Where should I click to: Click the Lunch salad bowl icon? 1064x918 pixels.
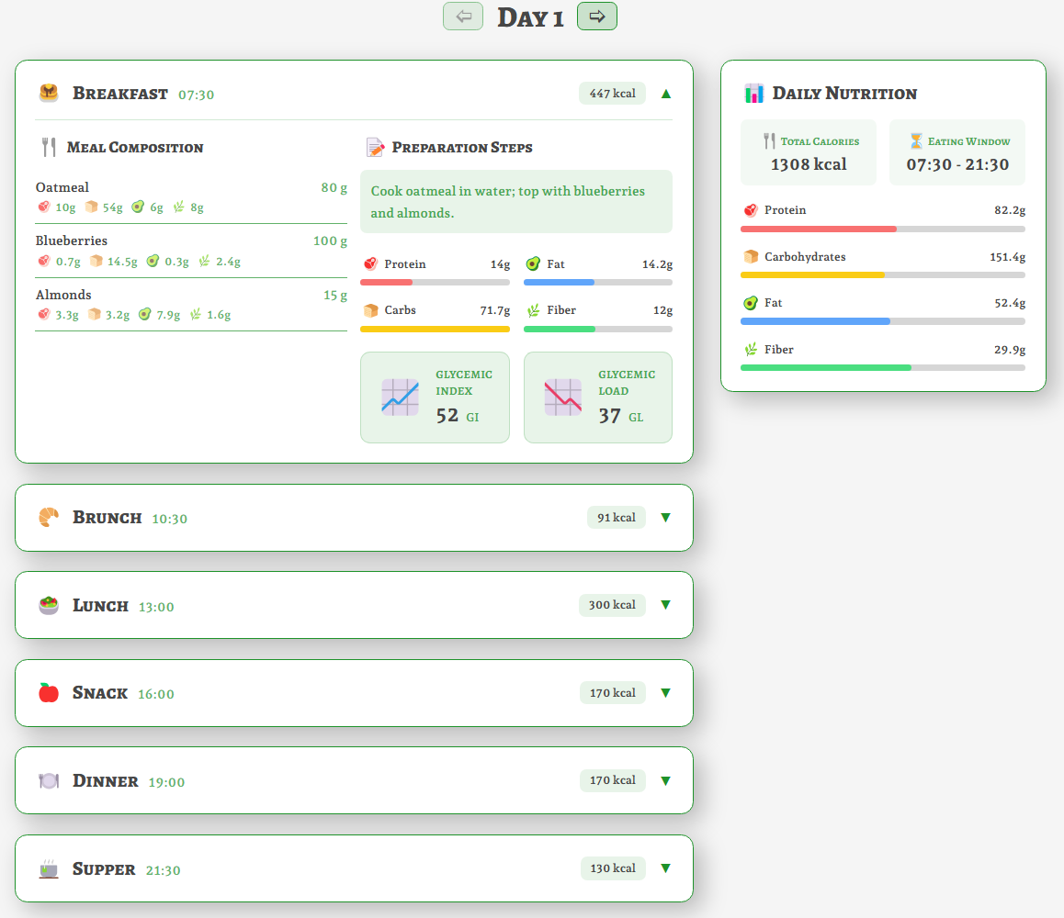point(49,605)
